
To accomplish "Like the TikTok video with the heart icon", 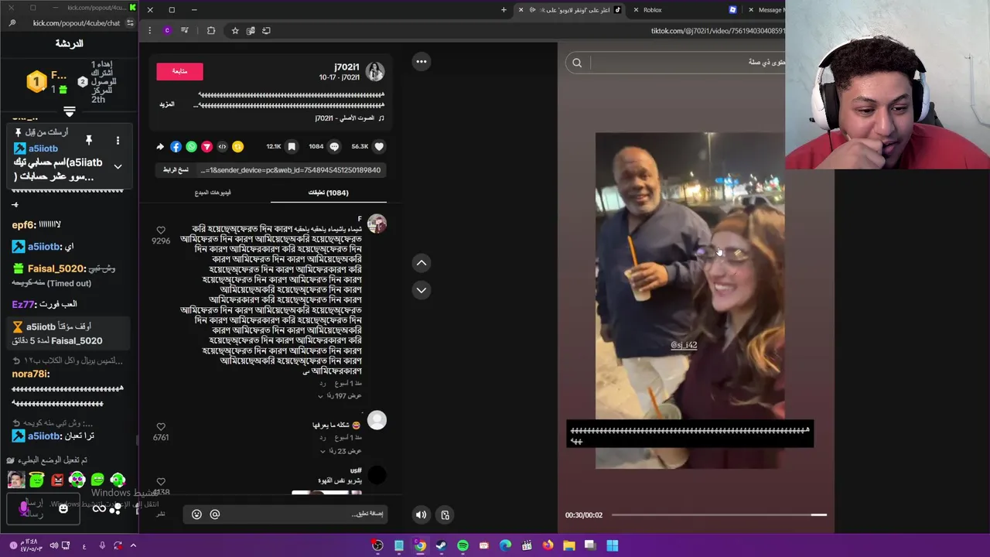I will (x=379, y=146).
